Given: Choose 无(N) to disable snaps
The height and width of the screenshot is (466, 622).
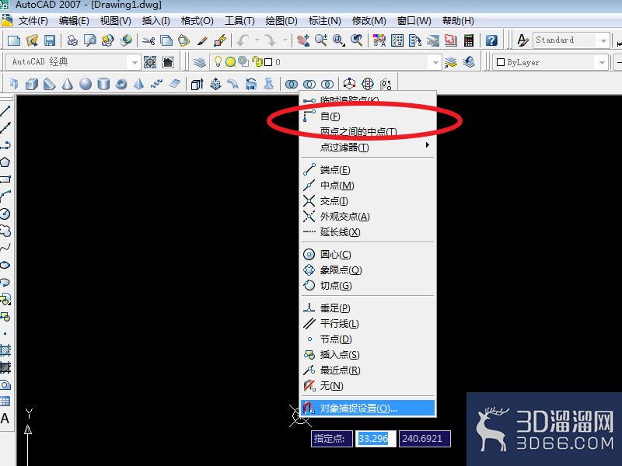Looking at the screenshot, I should click(368, 385).
